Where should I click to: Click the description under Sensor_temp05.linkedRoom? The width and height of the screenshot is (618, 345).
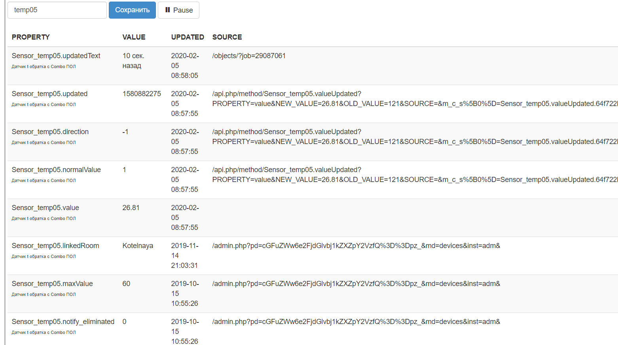[x=44, y=256]
